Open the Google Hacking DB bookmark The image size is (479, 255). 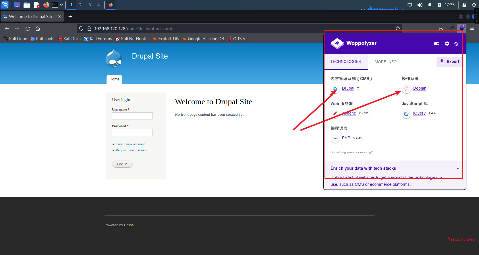203,39
